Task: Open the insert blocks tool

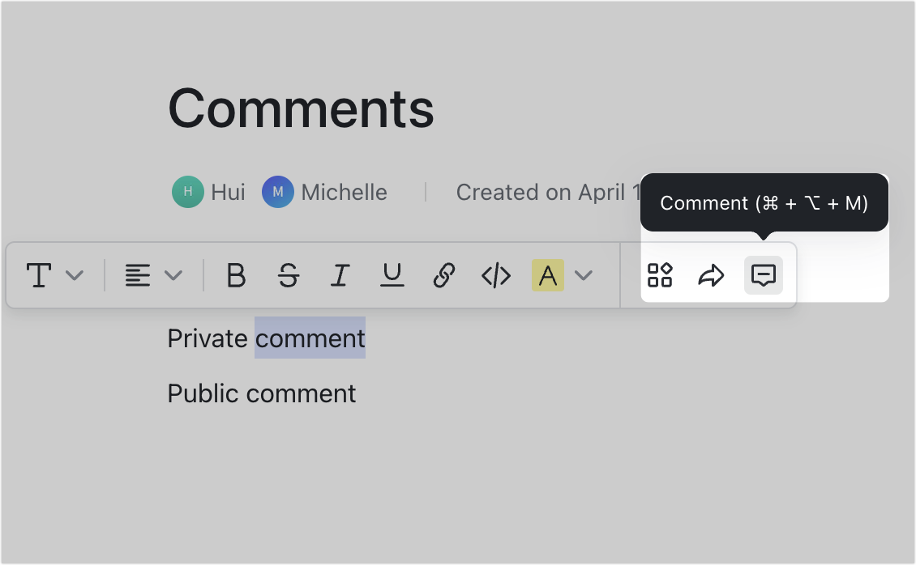Action: coord(661,275)
